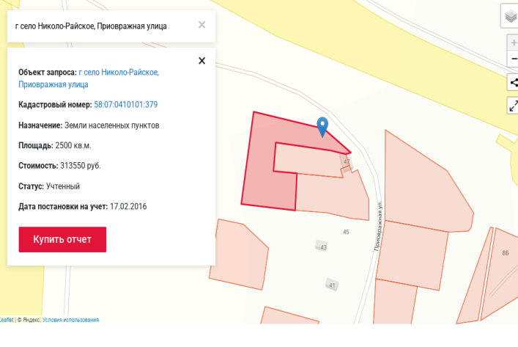Click house number 47 on map
518x347 pixels.
pos(347,161)
